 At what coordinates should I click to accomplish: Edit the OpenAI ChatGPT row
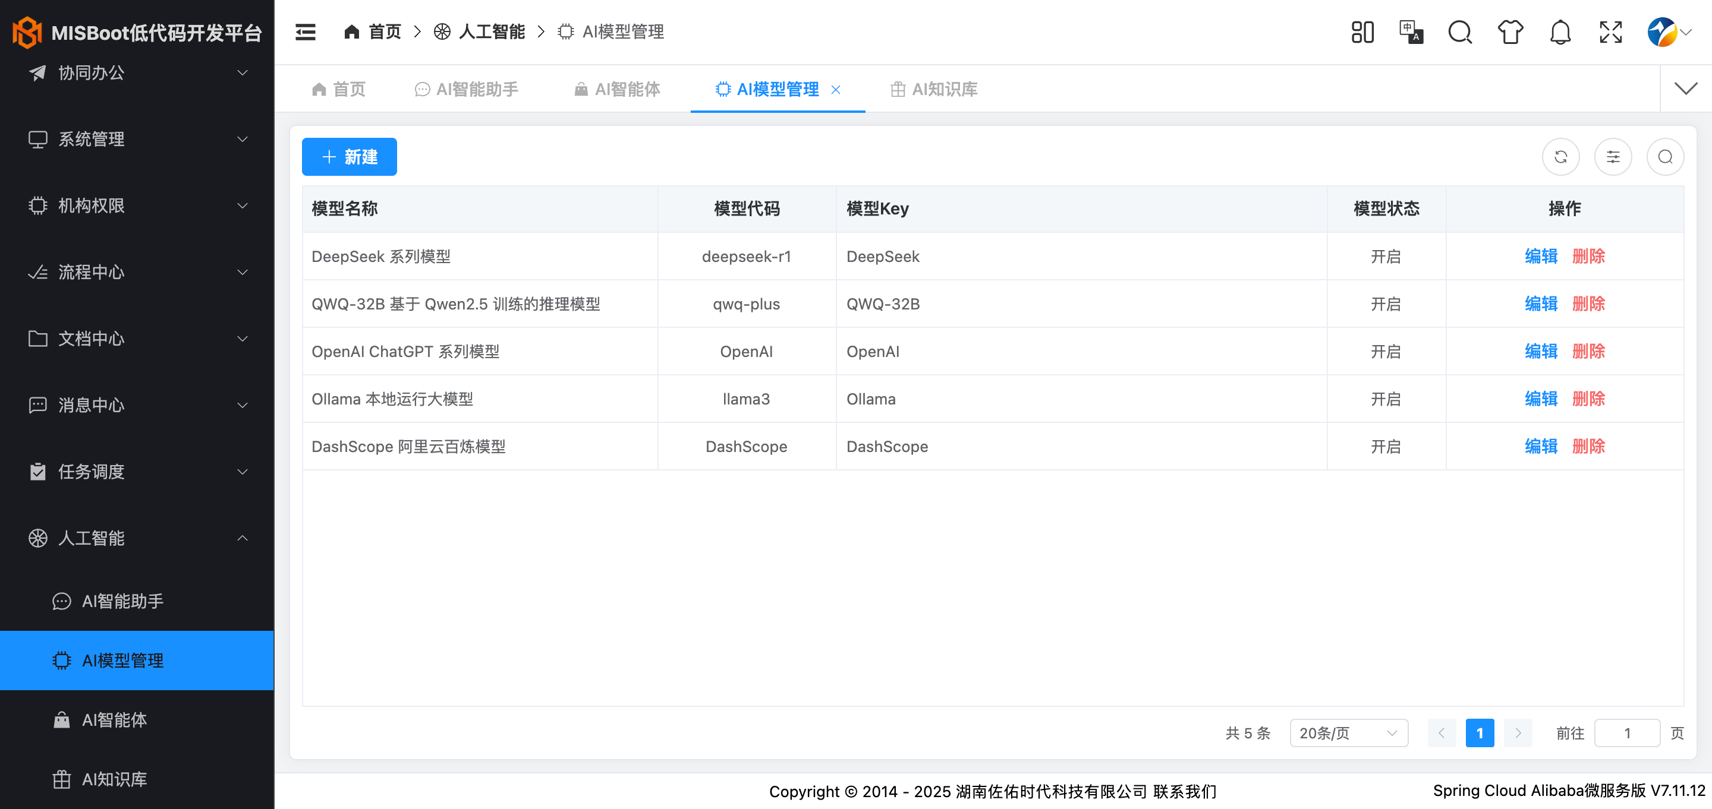1541,350
